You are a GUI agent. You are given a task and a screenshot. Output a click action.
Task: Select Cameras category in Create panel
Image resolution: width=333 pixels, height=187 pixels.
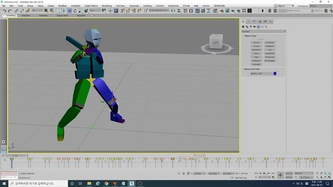254,26
